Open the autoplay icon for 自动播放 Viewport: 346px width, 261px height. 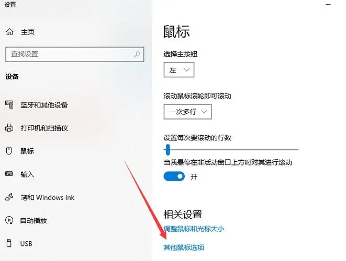point(9,220)
